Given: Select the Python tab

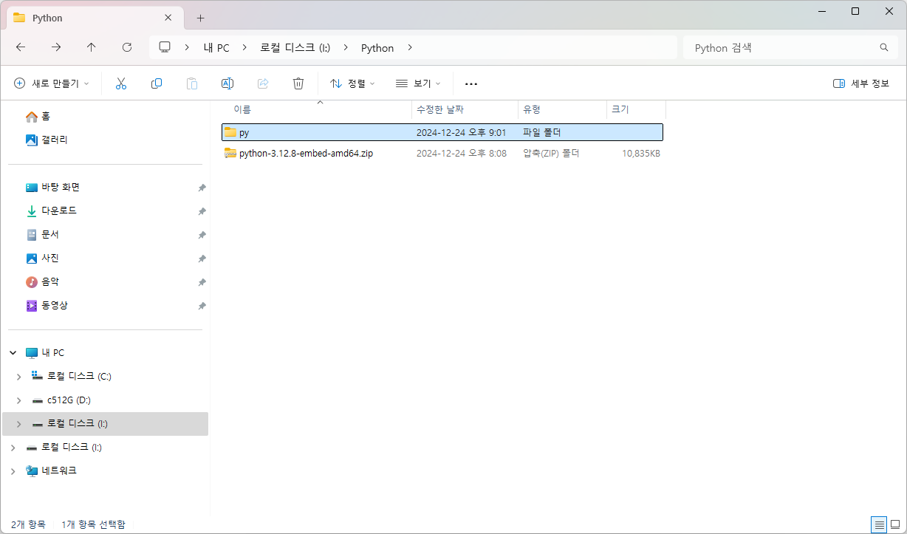Looking at the screenshot, I should pyautogui.click(x=95, y=18).
